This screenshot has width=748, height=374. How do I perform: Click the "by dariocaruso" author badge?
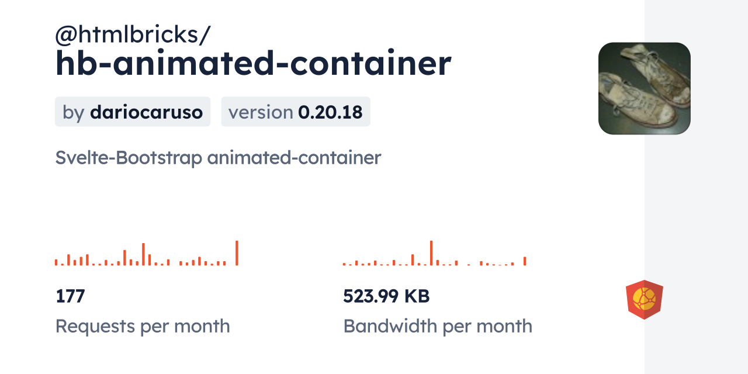[x=133, y=112]
